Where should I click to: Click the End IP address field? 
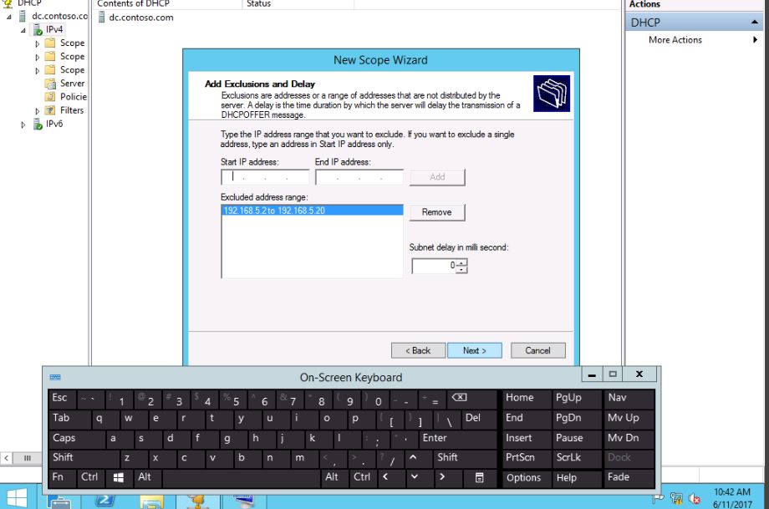(359, 177)
